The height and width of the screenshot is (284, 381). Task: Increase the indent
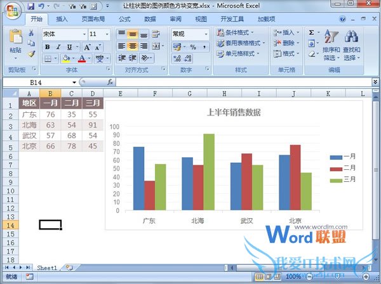click(x=133, y=58)
